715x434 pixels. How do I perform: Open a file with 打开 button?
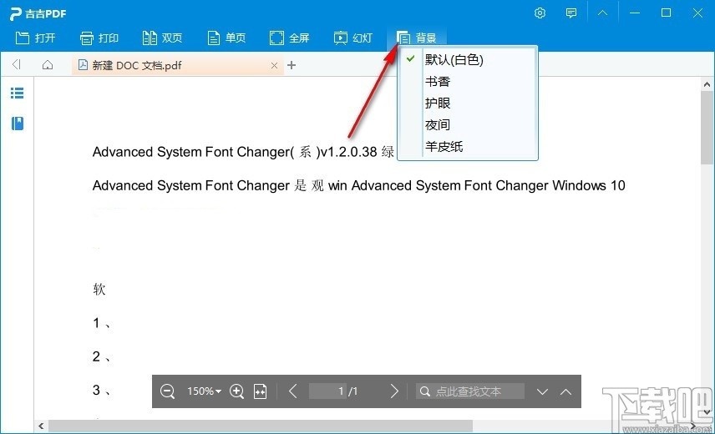coord(35,38)
